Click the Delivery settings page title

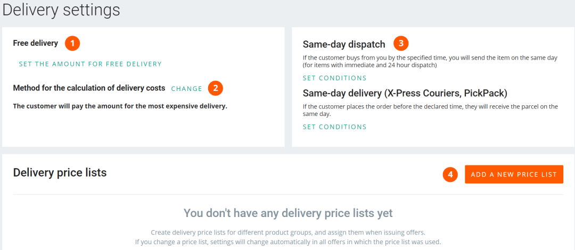tap(61, 10)
